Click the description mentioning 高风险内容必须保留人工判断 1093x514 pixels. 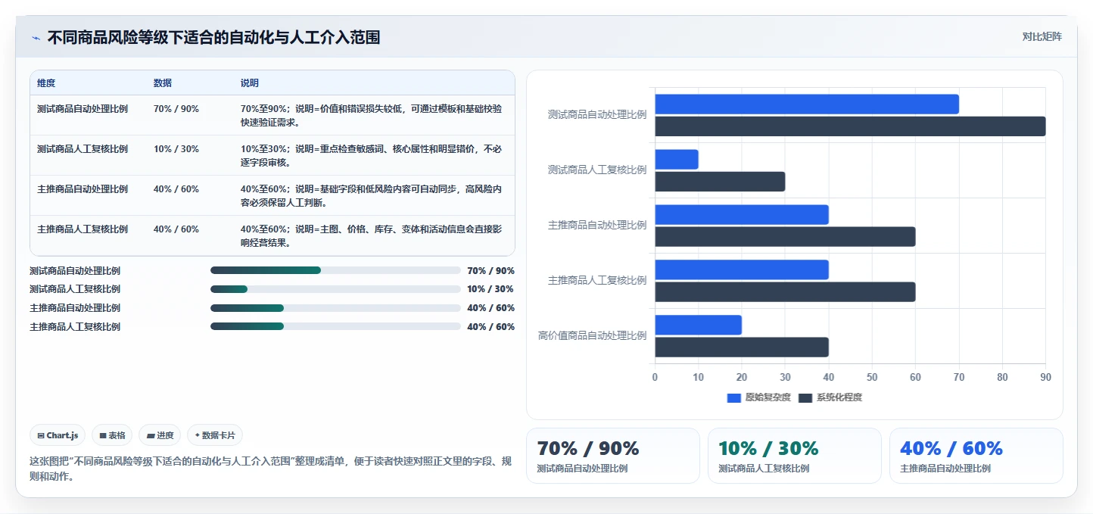pos(372,195)
